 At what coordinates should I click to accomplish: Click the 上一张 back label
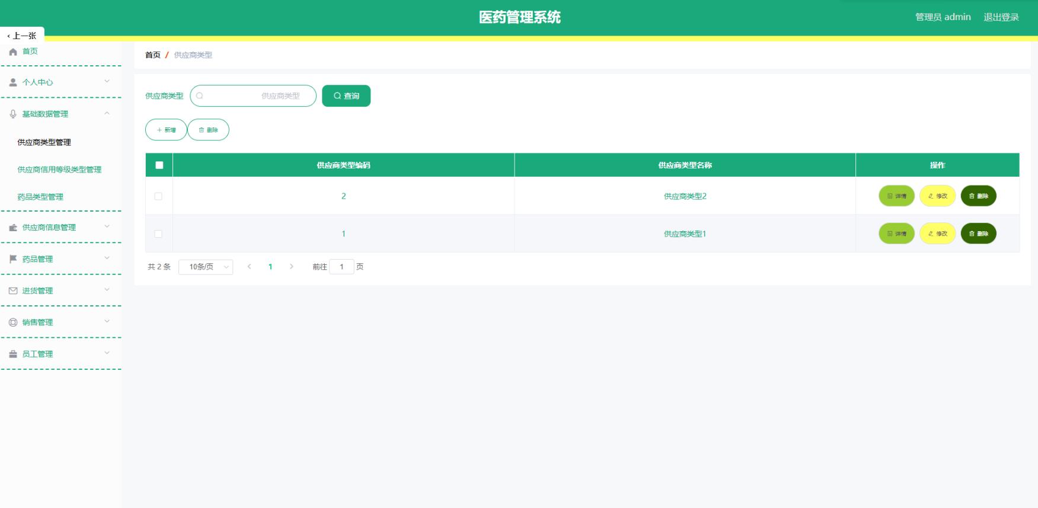tap(22, 36)
